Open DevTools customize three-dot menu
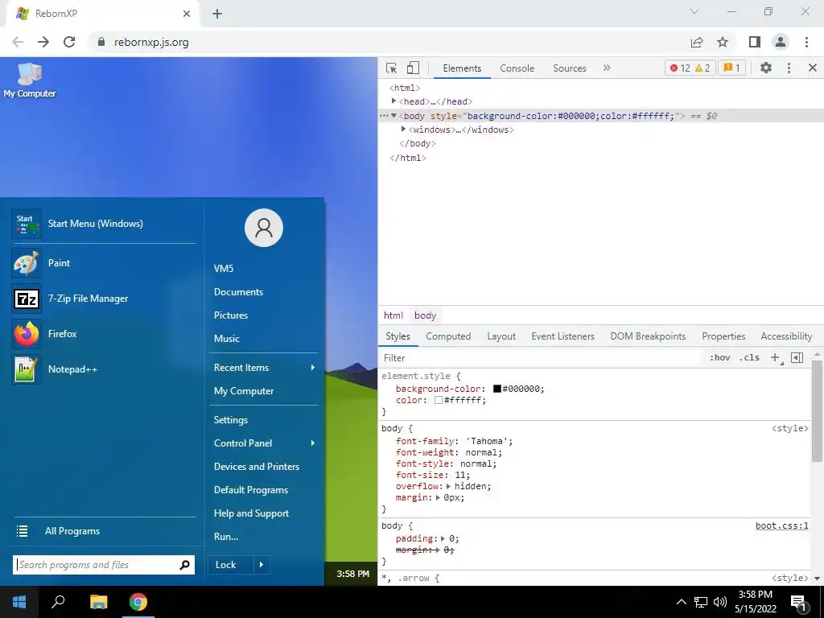The height and width of the screenshot is (618, 824). coord(789,68)
